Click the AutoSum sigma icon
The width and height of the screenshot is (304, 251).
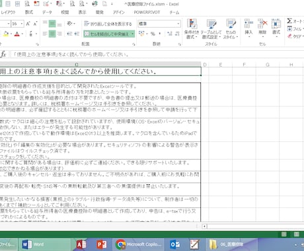289,21
